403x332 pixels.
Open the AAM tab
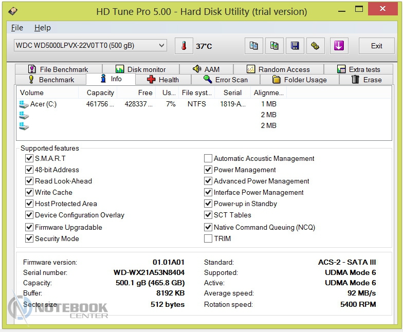[x=207, y=69]
